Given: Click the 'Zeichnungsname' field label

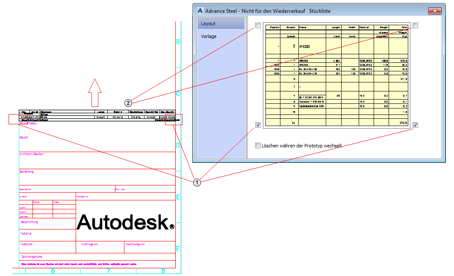Looking at the screenshot, I should [32, 257].
